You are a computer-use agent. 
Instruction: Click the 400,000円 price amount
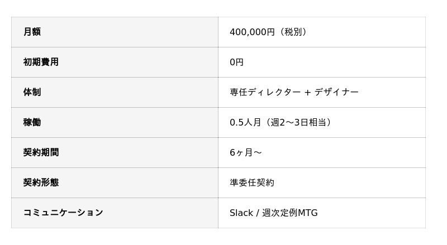(x=252, y=32)
